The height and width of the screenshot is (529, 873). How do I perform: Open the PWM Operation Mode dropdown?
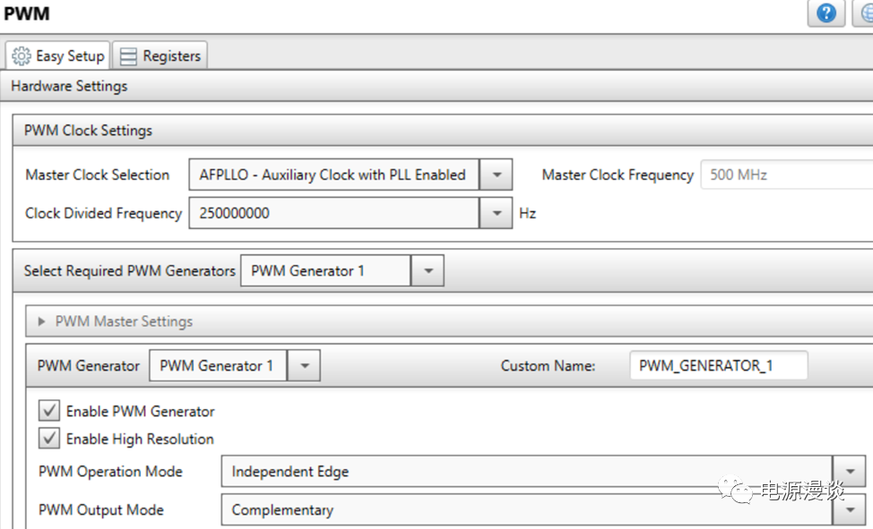pos(849,472)
